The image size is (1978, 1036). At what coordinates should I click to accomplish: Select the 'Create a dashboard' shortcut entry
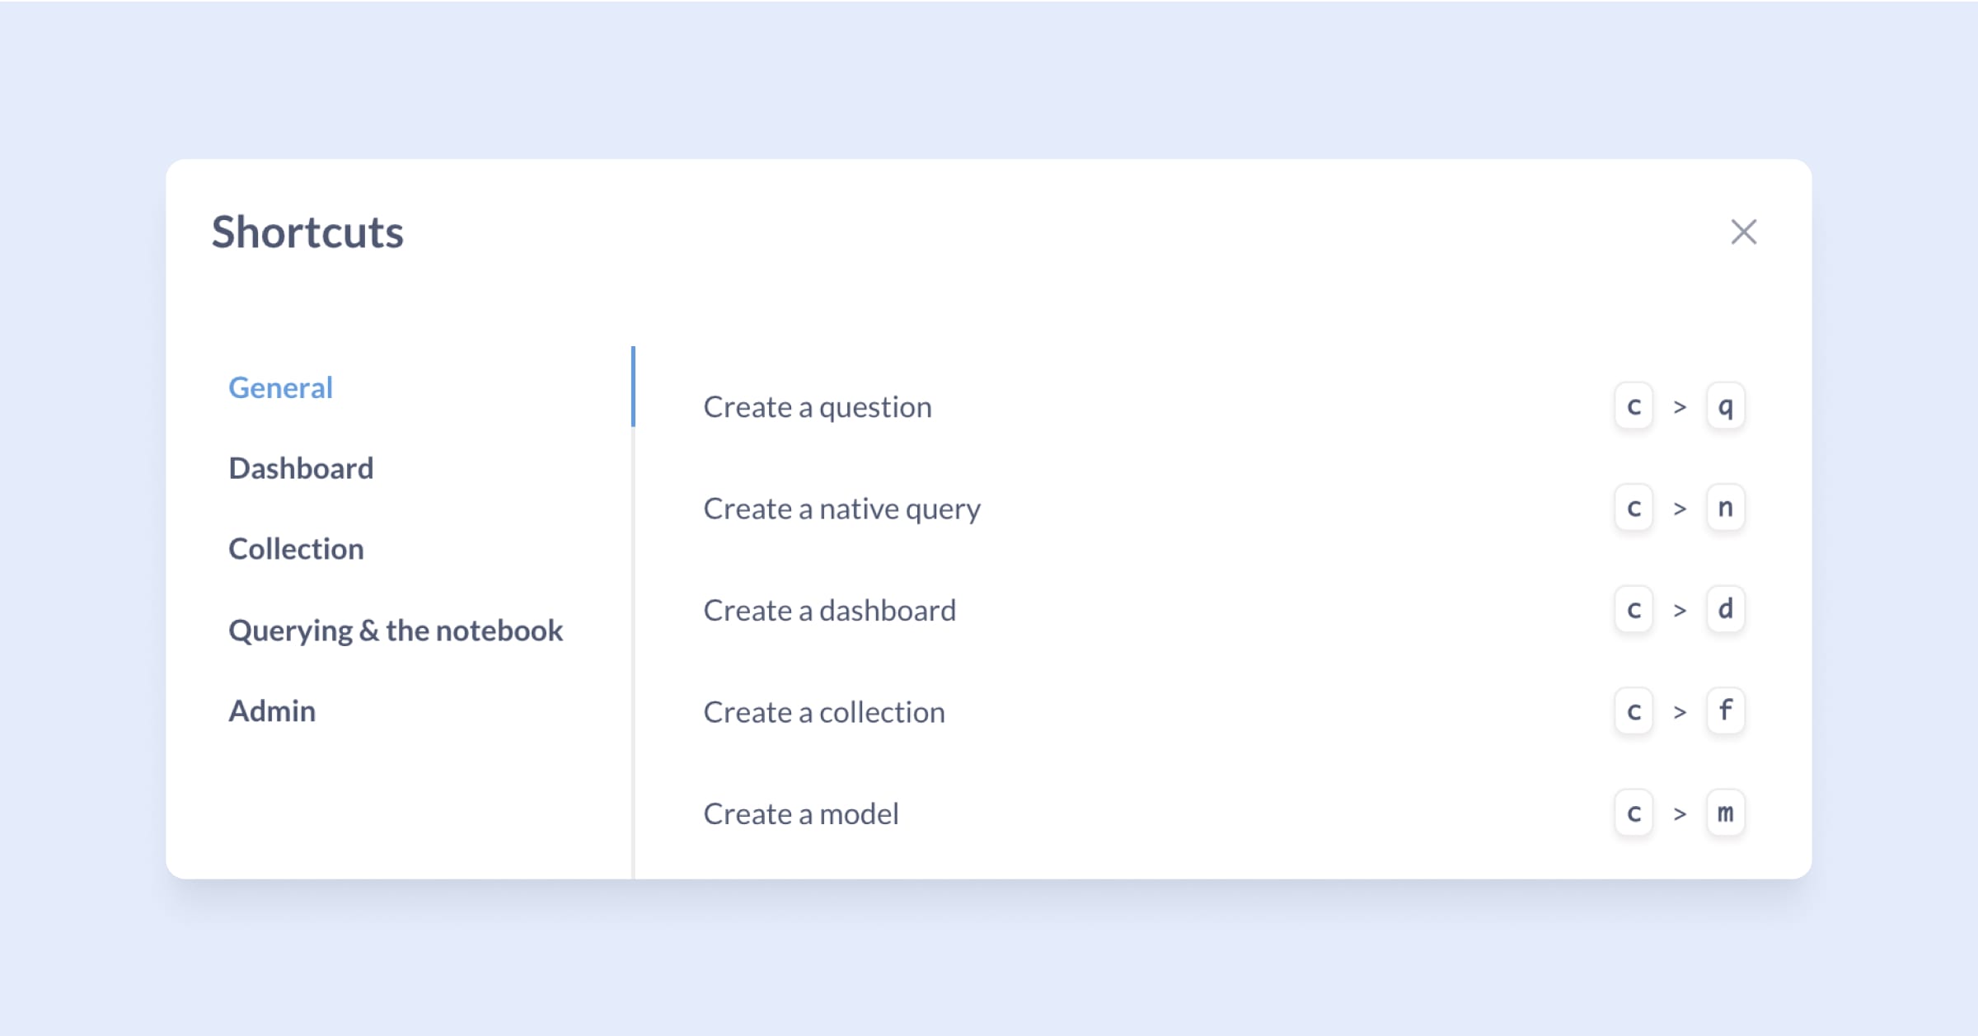tap(829, 611)
